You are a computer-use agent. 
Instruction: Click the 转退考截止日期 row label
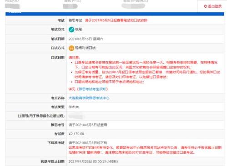tap(52, 161)
